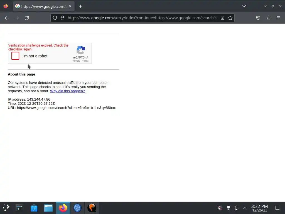This screenshot has height=214, width=285.
Task: Click the URL address bar
Action: tap(142, 18)
